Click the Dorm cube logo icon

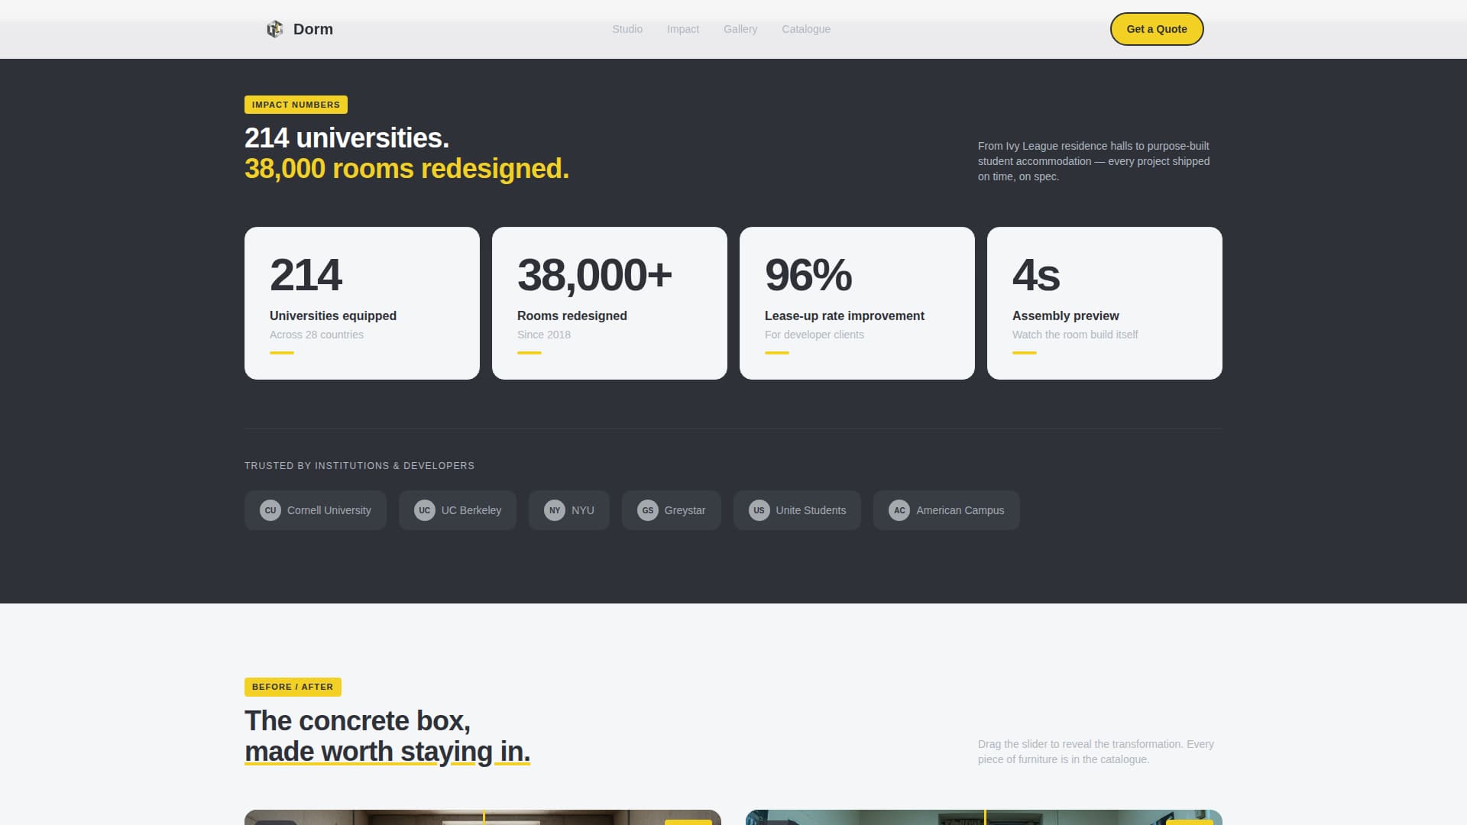coord(274,29)
